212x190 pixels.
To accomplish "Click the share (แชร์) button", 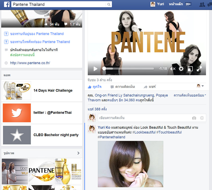I will pos(150,87).
